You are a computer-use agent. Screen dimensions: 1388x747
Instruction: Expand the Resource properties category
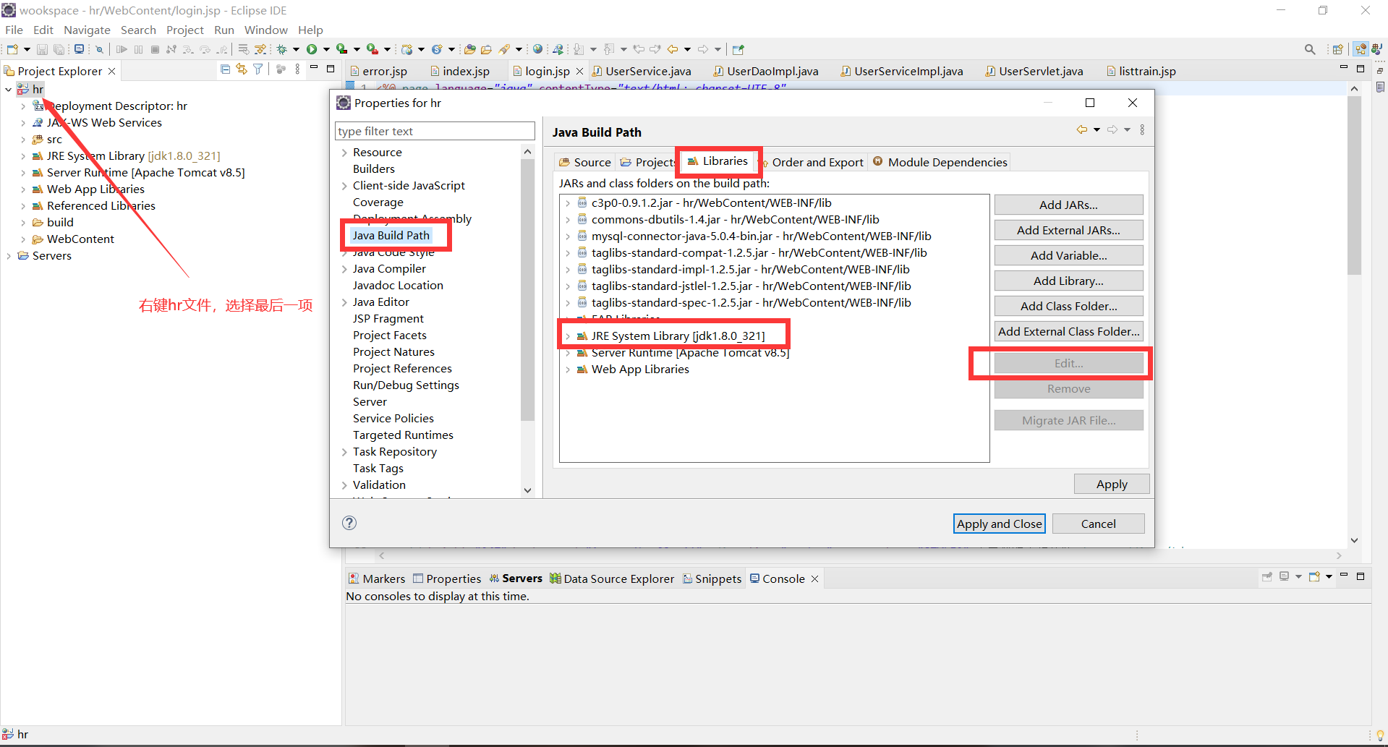click(x=344, y=153)
